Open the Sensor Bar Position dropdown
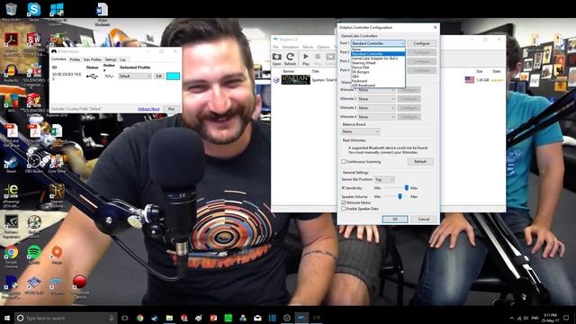The height and width of the screenshot is (324, 576). tap(384, 180)
